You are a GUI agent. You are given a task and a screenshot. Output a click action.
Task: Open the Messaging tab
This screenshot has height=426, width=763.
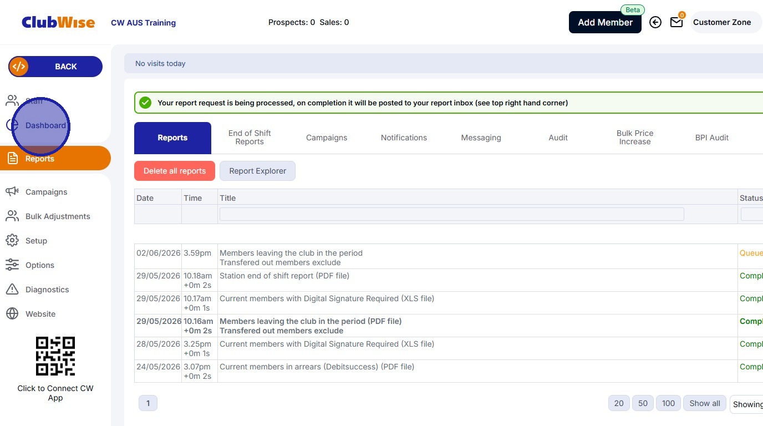[481, 138]
